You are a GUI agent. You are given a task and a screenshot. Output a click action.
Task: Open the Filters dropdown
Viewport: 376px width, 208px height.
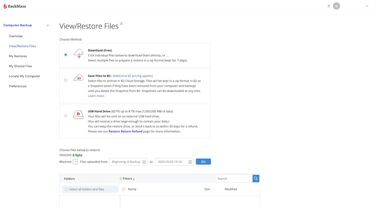click(127, 179)
